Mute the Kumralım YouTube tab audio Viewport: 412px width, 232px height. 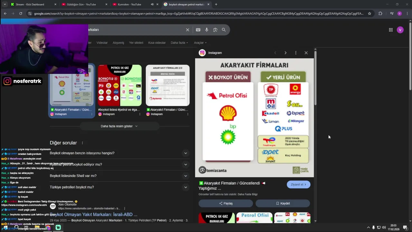[x=152, y=5]
